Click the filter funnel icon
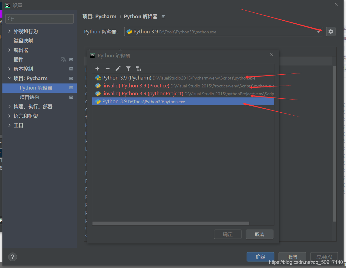This screenshot has width=346, height=268. [x=128, y=69]
